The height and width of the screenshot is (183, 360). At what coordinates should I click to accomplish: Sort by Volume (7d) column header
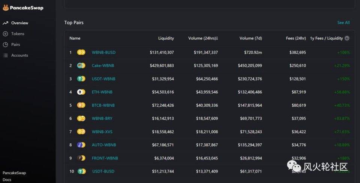point(250,38)
